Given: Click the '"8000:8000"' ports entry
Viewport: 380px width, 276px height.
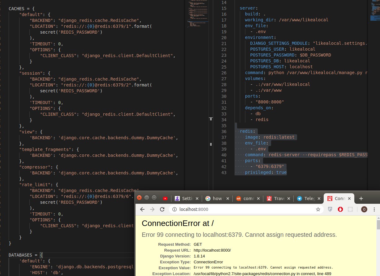Looking at the screenshot, I should 270,102.
